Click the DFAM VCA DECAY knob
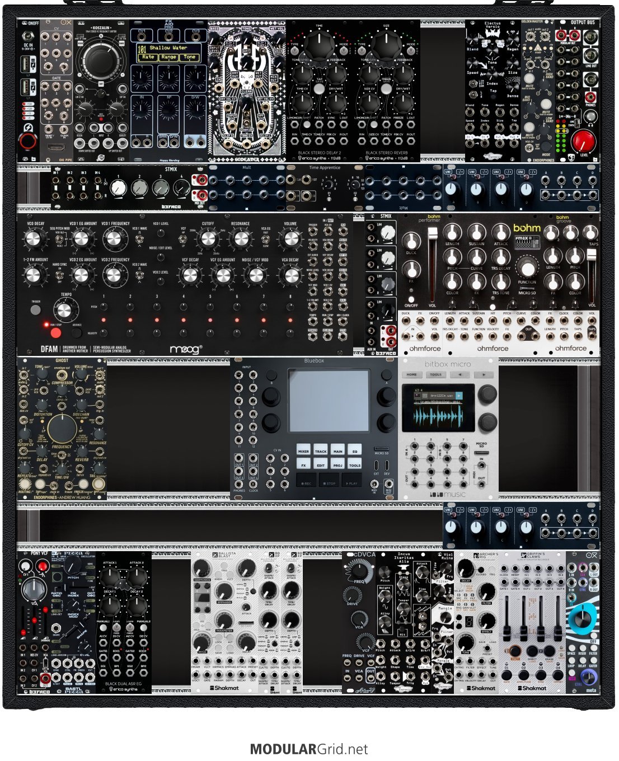Image resolution: width=619 pixels, height=761 pixels. point(290,275)
